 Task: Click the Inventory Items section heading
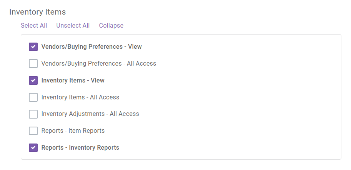38,12
